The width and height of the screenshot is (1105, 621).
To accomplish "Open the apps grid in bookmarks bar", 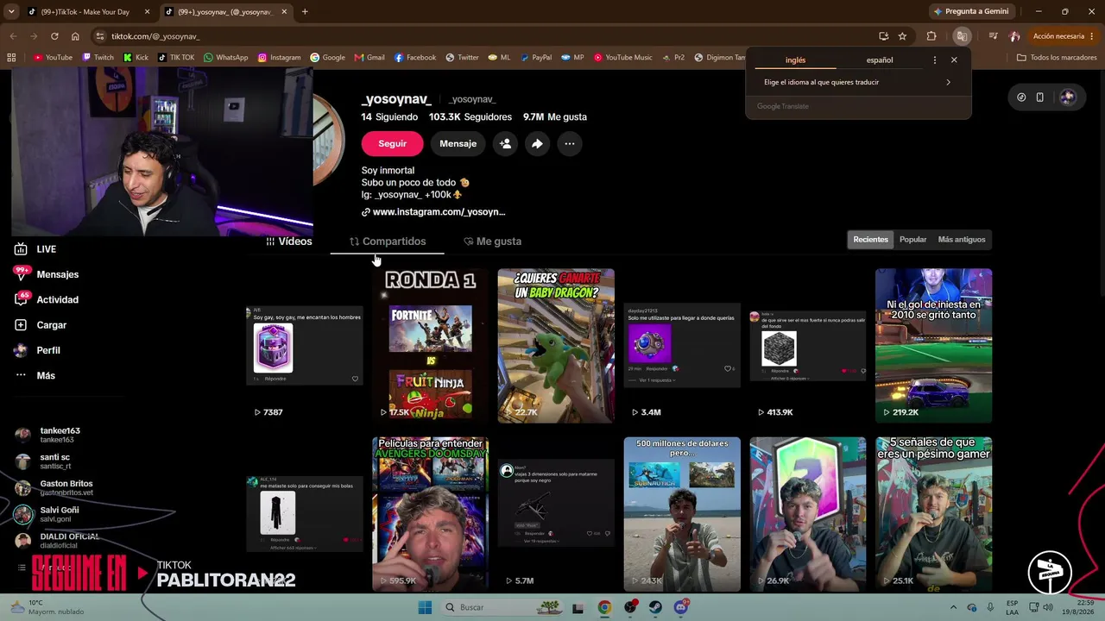I will 11,58.
